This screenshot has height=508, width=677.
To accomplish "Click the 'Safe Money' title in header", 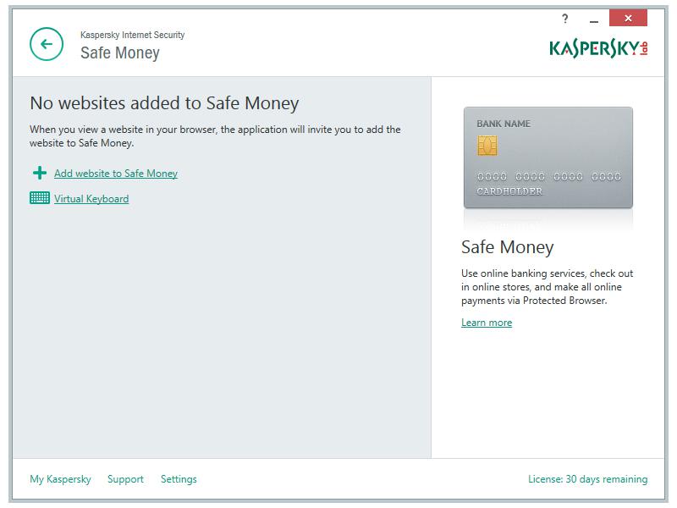I will click(120, 53).
